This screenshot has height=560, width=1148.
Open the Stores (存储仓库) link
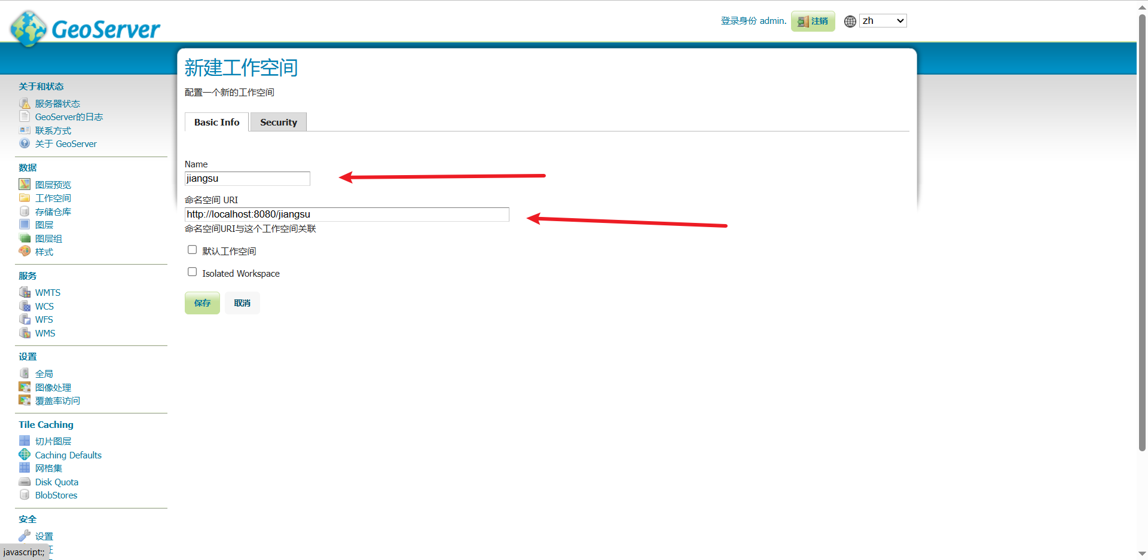53,212
